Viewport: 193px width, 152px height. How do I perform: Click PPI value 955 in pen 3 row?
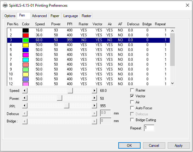[x=70, y=40]
